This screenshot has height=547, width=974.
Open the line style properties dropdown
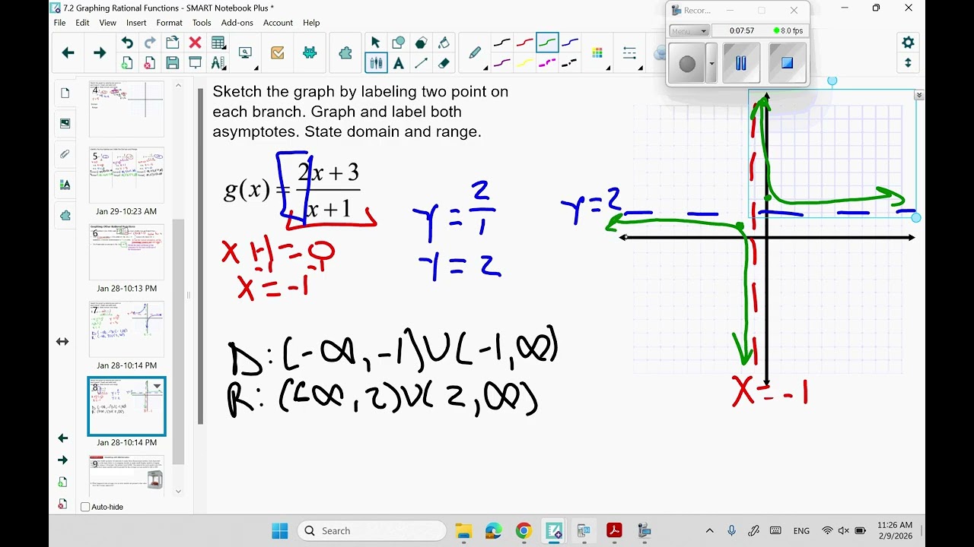click(x=629, y=52)
